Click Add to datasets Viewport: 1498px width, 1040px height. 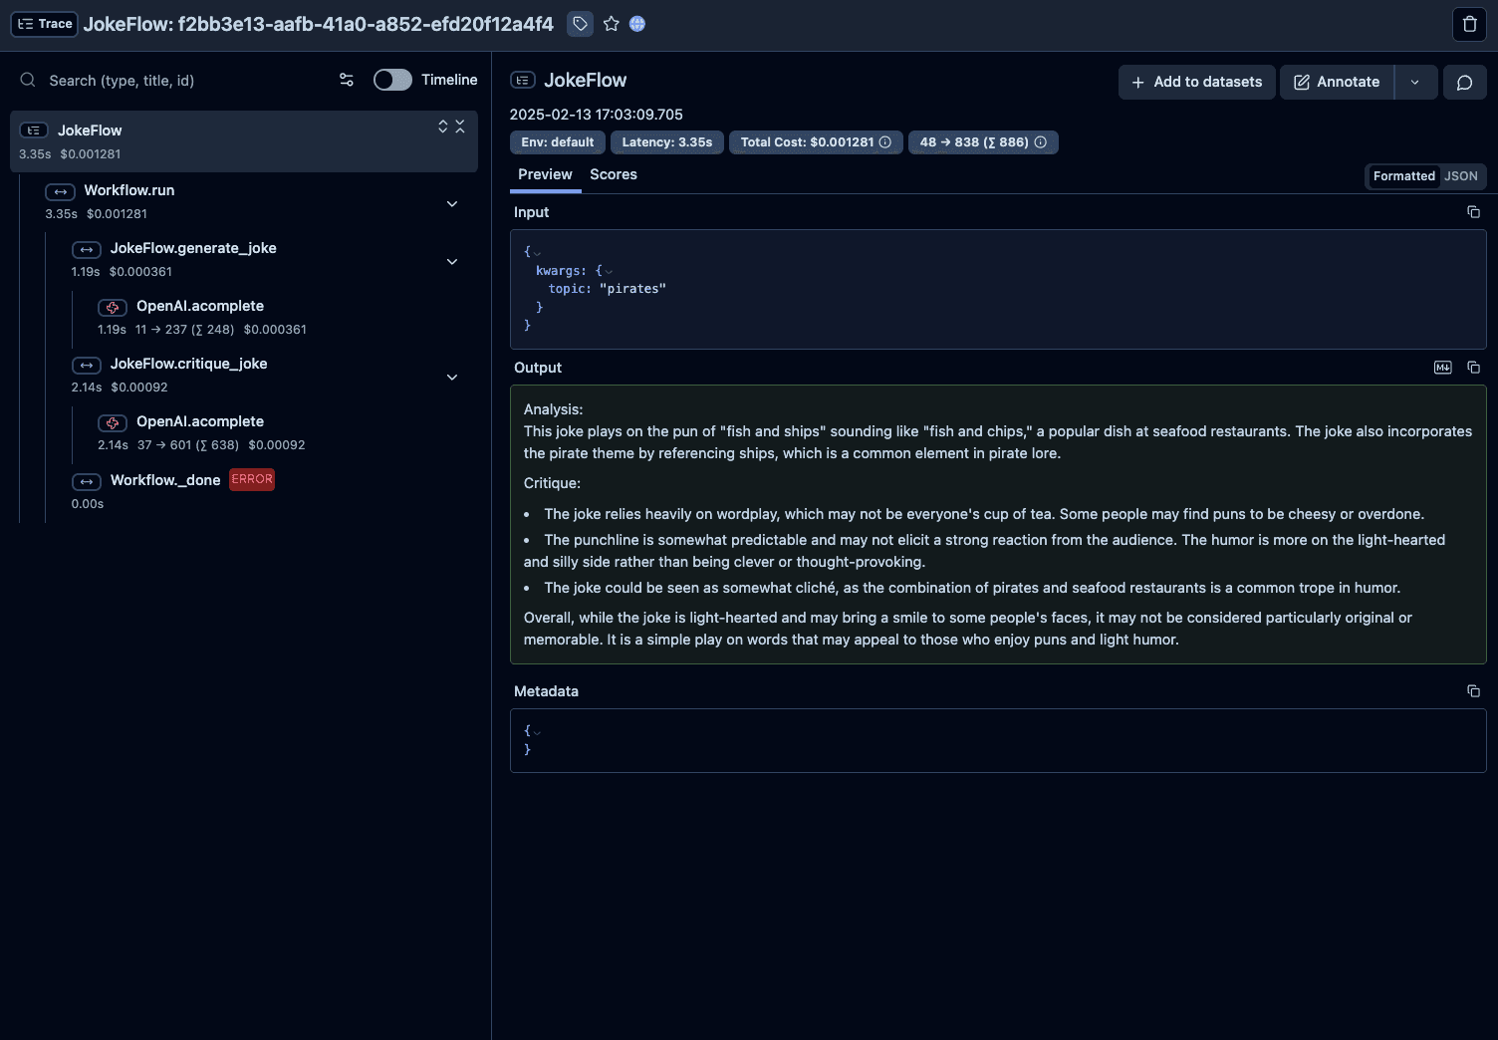tap(1196, 82)
